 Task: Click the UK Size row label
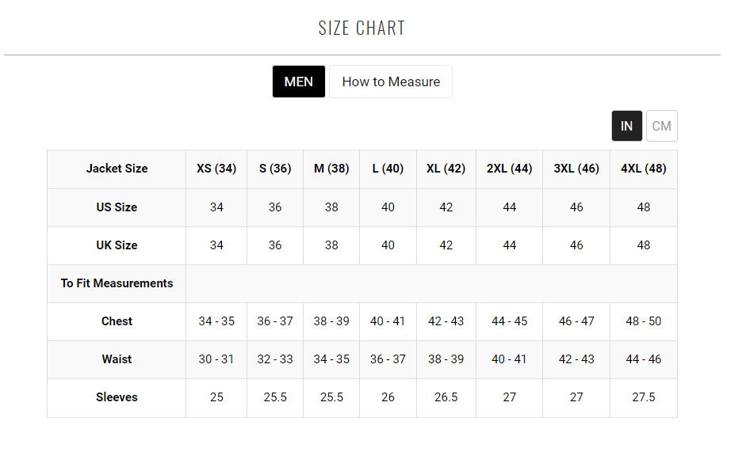[117, 245]
